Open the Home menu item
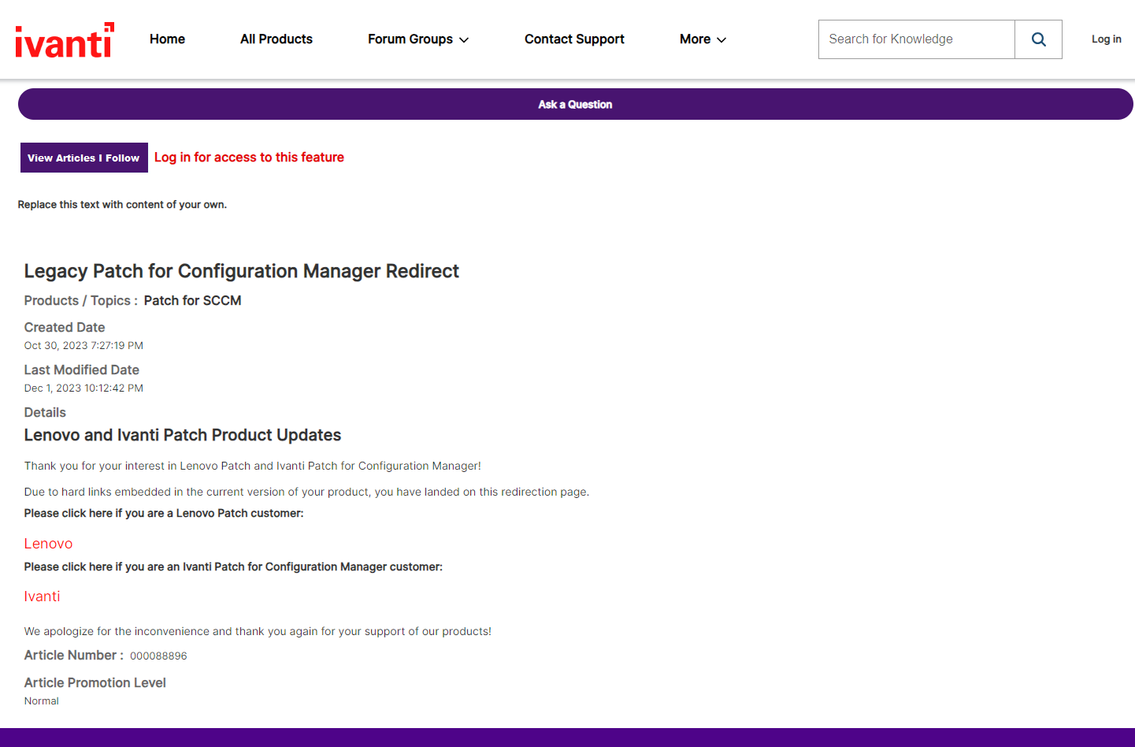 (167, 39)
